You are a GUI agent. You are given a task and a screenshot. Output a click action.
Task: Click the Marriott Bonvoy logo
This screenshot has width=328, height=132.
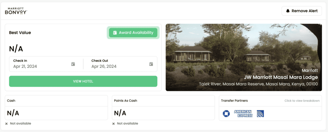[16, 11]
